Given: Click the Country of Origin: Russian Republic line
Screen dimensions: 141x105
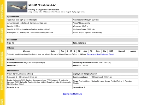Looking at the screenshot, I should [x=44, y=10].
